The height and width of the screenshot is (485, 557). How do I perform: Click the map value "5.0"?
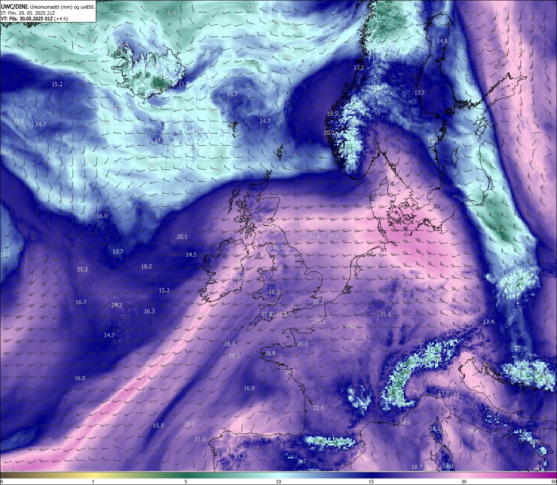click(500, 229)
